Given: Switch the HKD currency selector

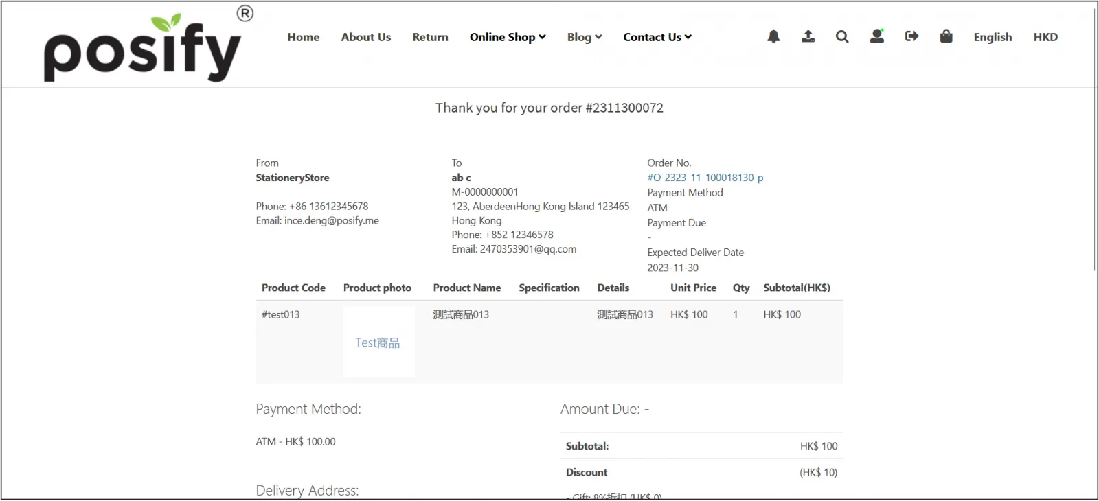Looking at the screenshot, I should pyautogui.click(x=1045, y=37).
